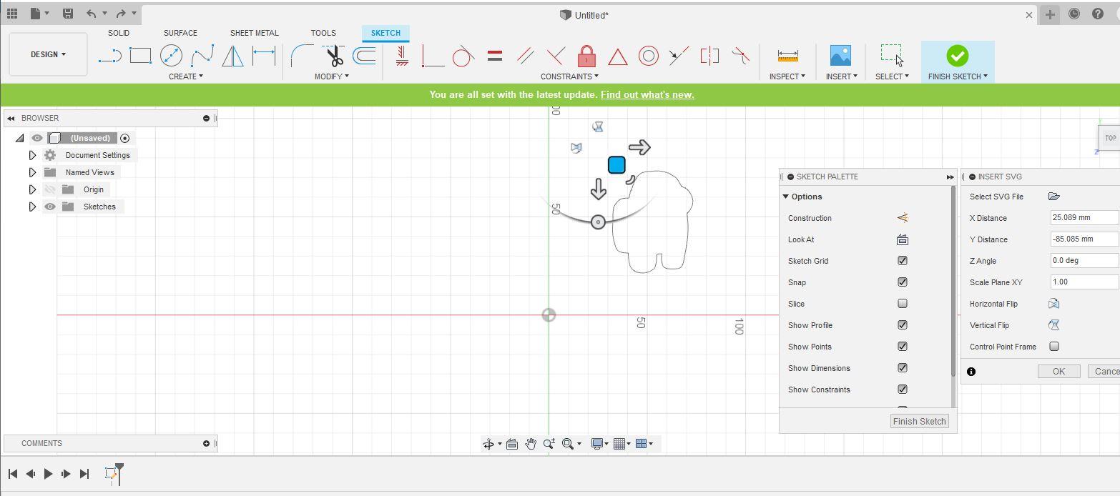The height and width of the screenshot is (496, 1120).
Task: Toggle the Show Points checkbox
Action: click(x=903, y=347)
